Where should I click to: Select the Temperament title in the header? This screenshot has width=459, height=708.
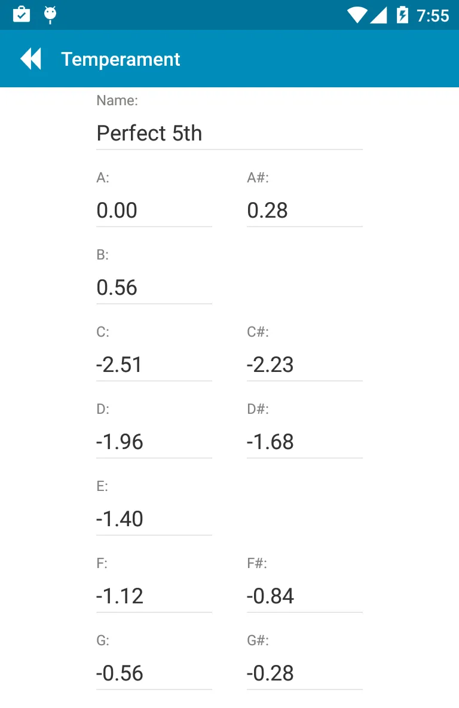[x=120, y=59]
